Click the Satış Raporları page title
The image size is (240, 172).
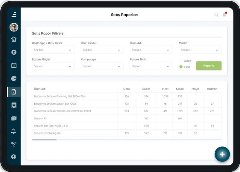[125, 15]
